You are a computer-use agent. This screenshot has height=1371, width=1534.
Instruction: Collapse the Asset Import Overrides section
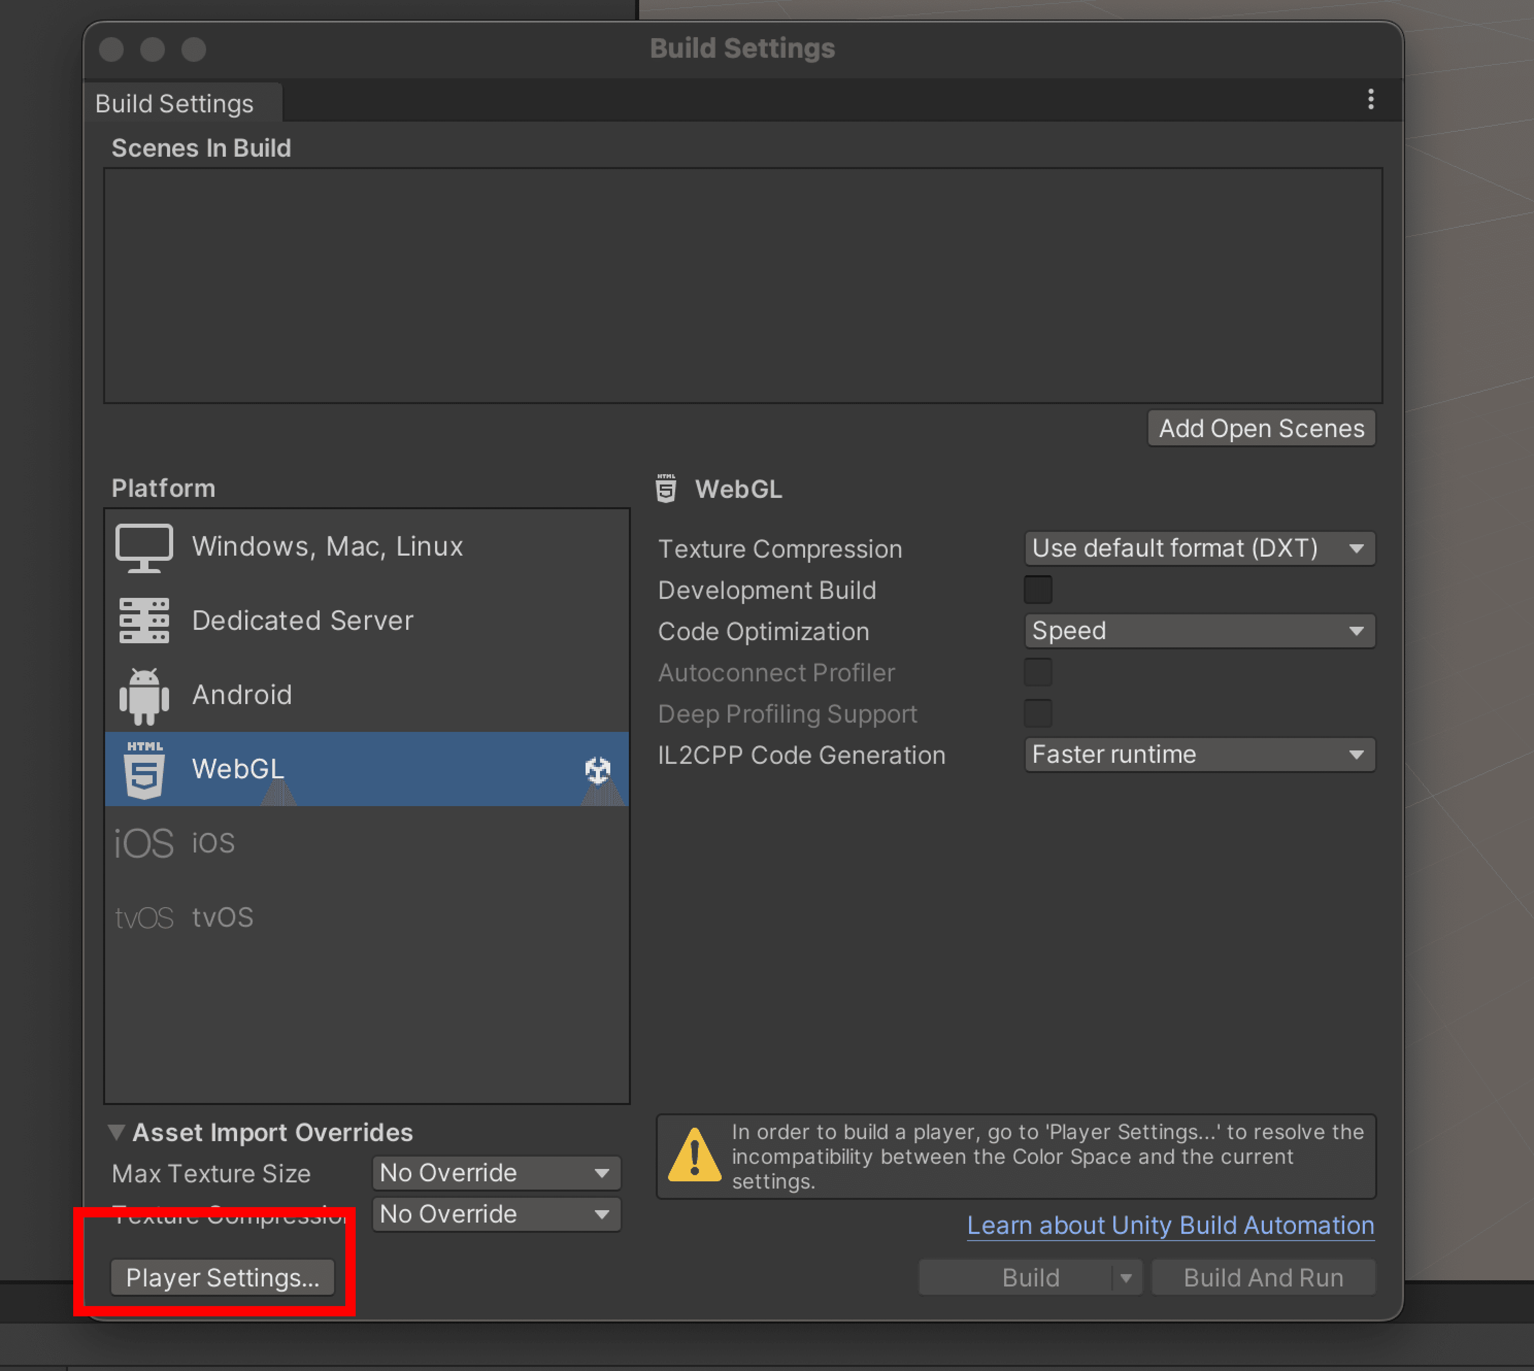click(116, 1132)
